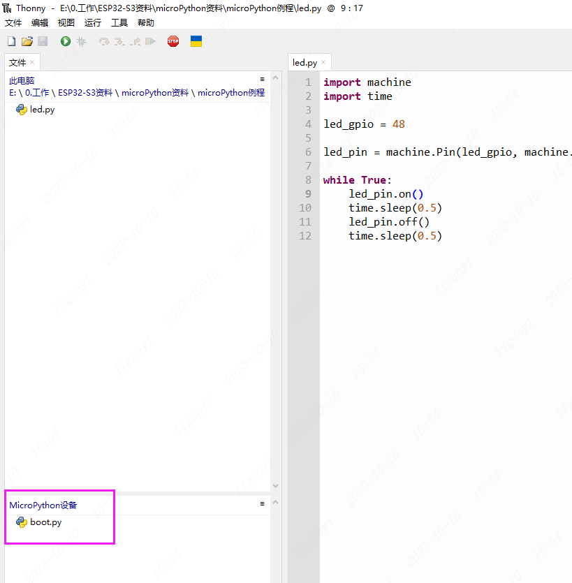Open the 编辑 menu
This screenshot has height=583, width=572.
click(x=40, y=23)
